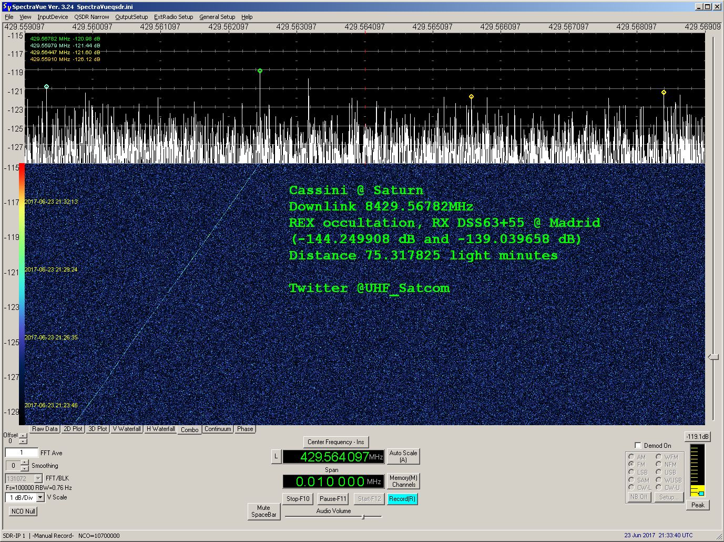Open the InputDevice menu
The image size is (724, 542).
pos(53,17)
